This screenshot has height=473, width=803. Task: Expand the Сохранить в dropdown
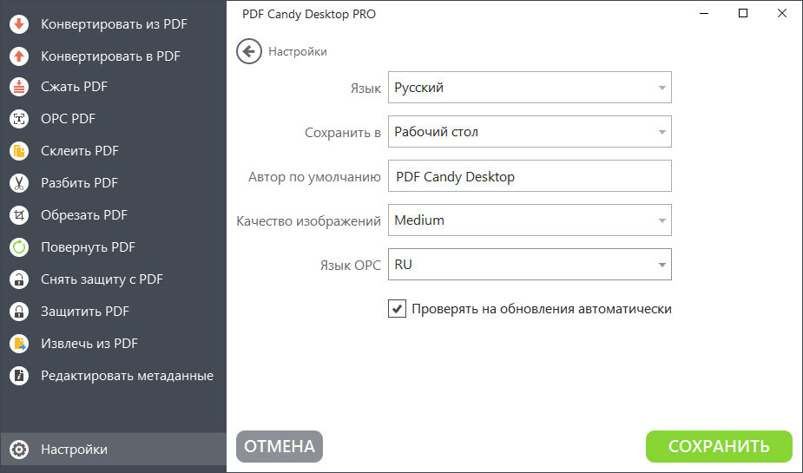[x=530, y=132]
